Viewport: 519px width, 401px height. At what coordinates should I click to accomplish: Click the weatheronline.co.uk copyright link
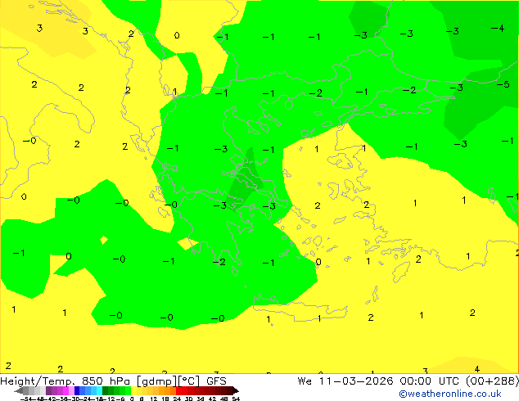(x=450, y=394)
